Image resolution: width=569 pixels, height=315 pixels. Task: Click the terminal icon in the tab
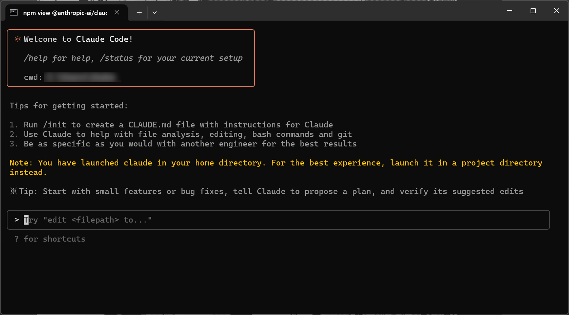14,13
